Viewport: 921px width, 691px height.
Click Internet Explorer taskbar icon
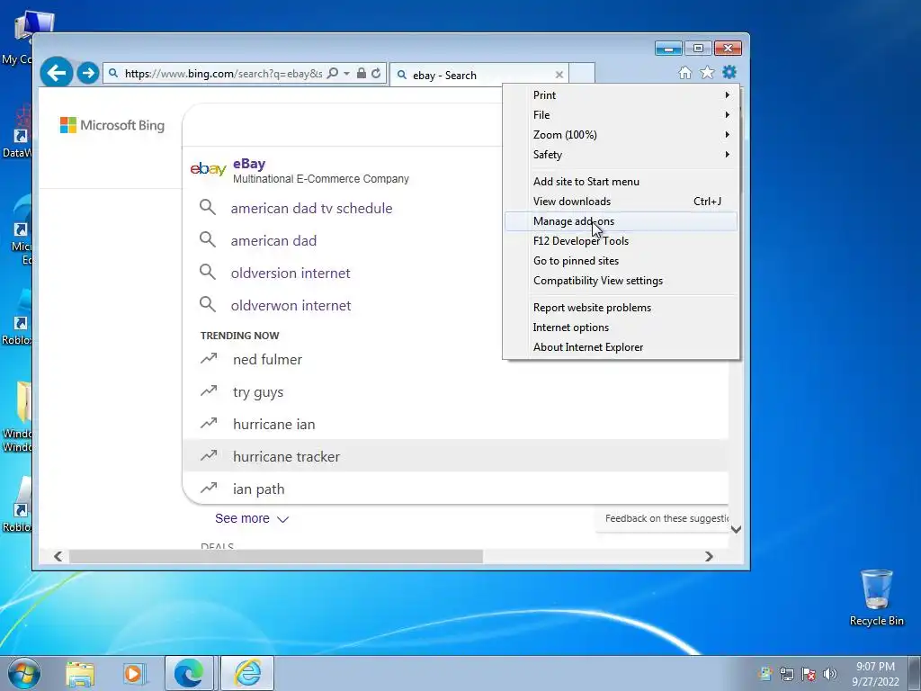pyautogui.click(x=247, y=673)
